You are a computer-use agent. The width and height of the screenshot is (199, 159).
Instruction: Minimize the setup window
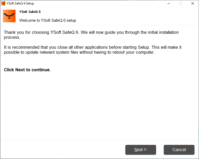pyautogui.click(x=168, y=3)
